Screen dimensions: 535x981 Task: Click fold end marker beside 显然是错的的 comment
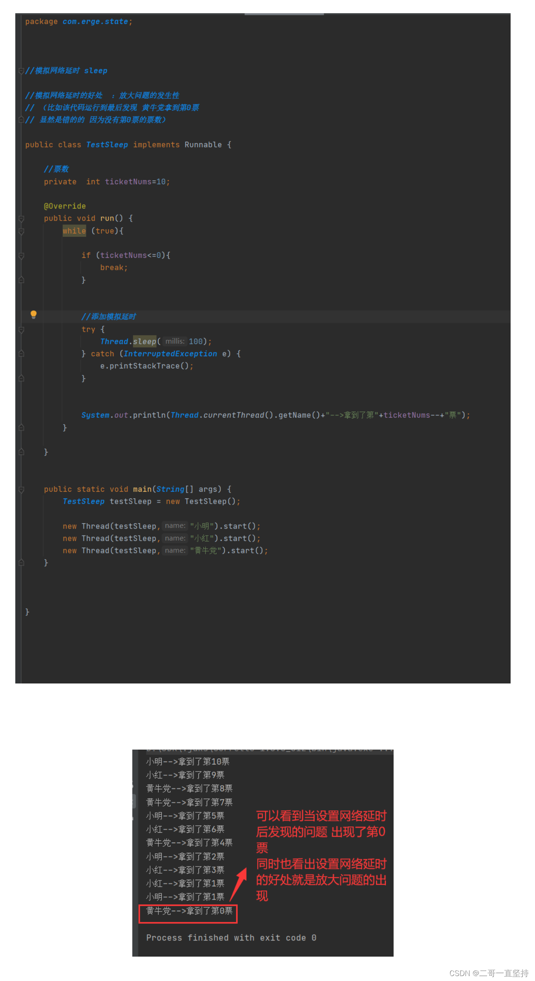(x=21, y=120)
